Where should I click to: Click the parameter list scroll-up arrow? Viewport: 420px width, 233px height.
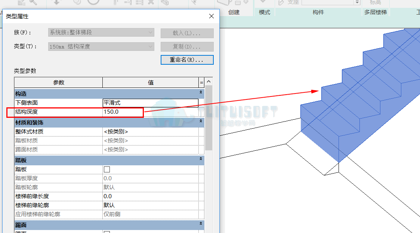coord(209,81)
